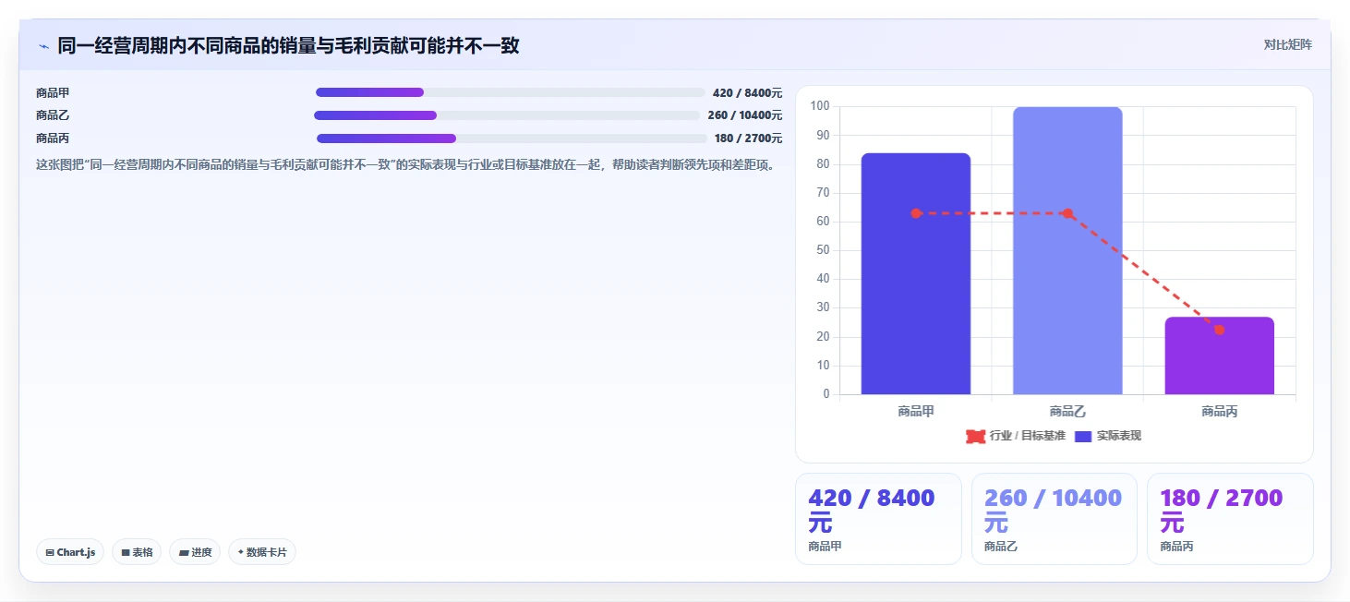
Task: Click the 商品乙 label in the progress list
Action: point(53,115)
